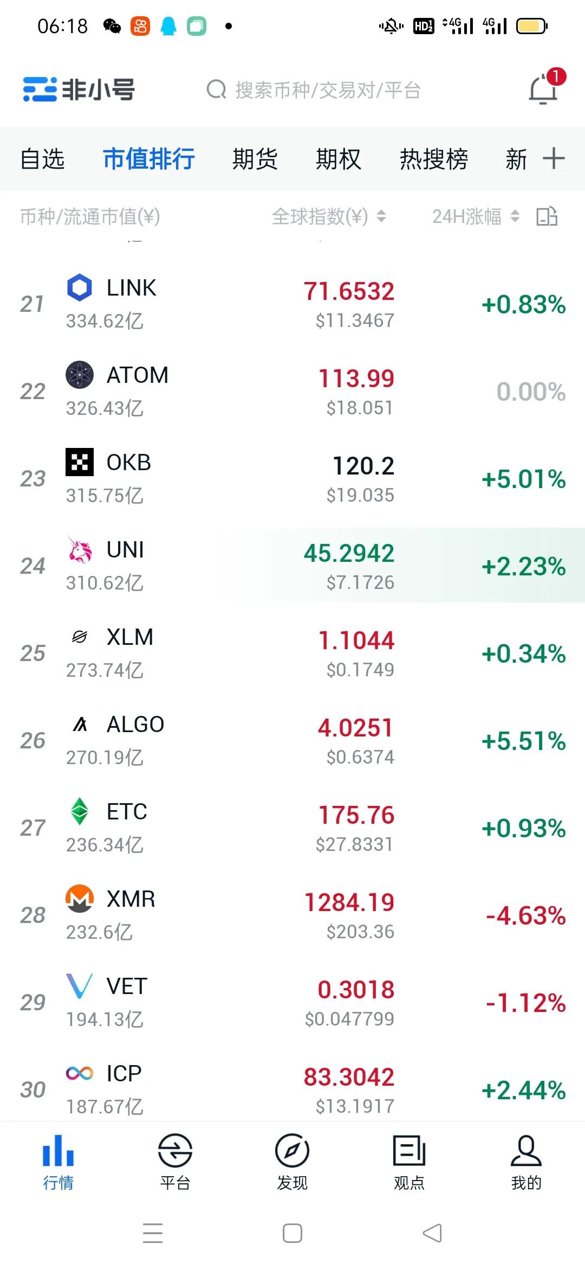Open 我的 profile icon
585x1269 pixels.
tap(526, 1150)
